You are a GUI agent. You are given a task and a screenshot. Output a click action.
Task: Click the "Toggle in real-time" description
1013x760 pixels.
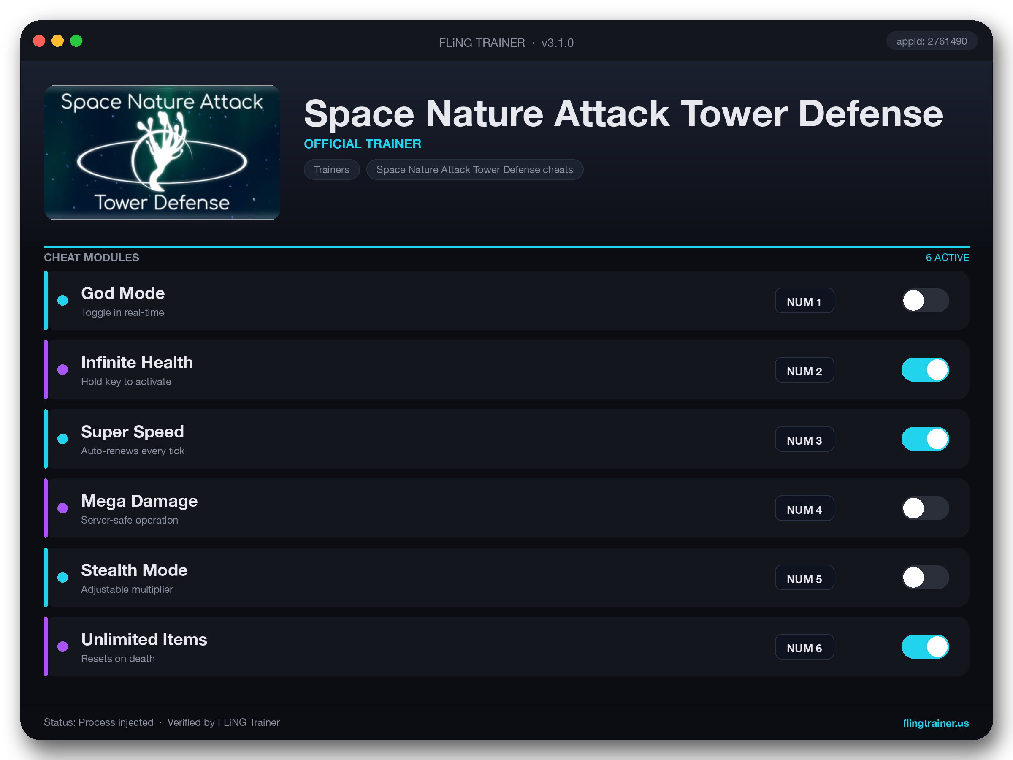pos(122,312)
